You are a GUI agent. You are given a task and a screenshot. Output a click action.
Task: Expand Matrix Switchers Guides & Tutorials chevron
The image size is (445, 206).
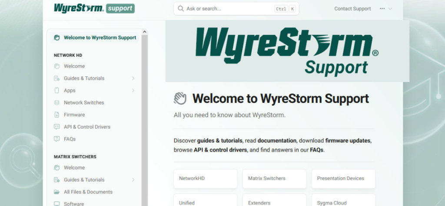(133, 180)
